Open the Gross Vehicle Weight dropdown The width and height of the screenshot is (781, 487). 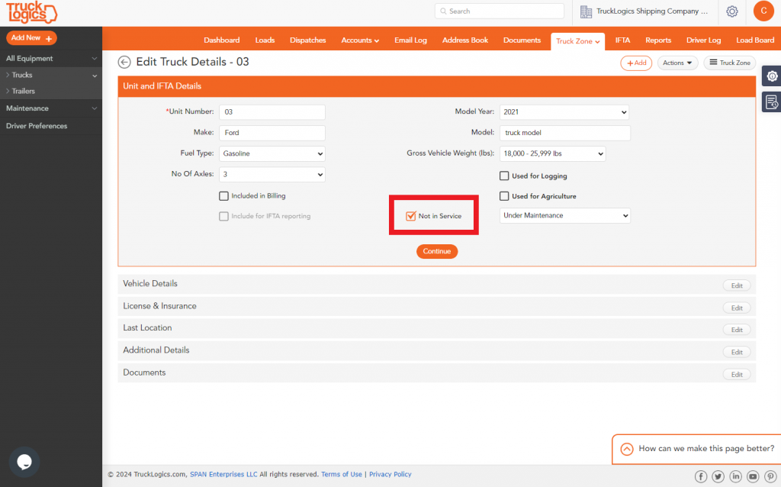(x=552, y=153)
